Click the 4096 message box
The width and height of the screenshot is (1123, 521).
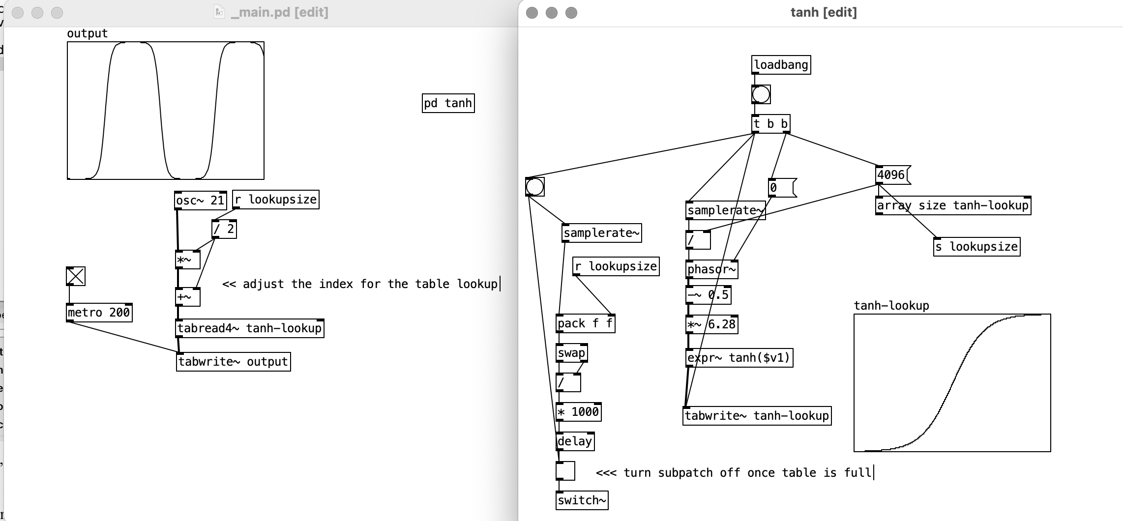(892, 175)
